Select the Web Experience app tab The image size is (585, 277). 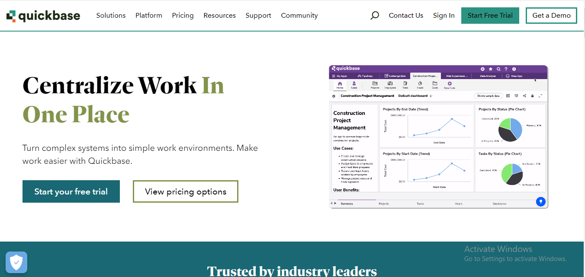457,76
